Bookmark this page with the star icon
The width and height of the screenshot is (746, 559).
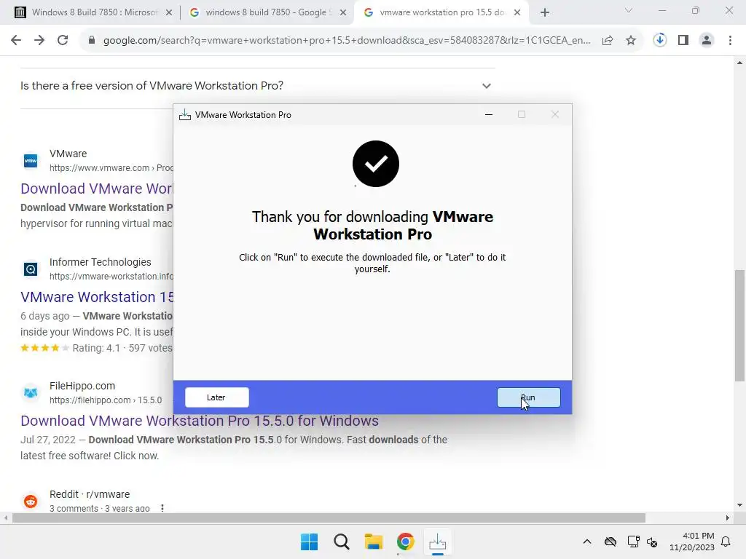[x=631, y=41]
